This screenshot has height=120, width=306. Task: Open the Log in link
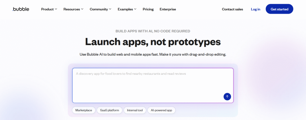pos(255,9)
